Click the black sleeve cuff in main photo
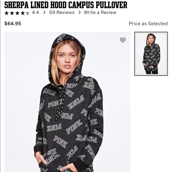 (x=38, y=149)
